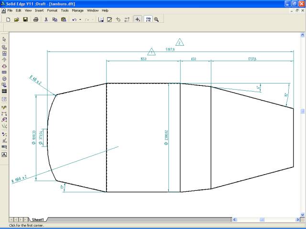The width and height of the screenshot is (306, 229).
Task: Expand the Manage menu
Action: [x=77, y=10]
